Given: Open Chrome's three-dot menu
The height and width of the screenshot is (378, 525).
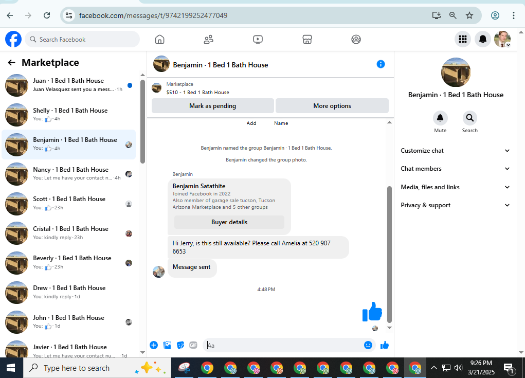Looking at the screenshot, I should (x=513, y=15).
